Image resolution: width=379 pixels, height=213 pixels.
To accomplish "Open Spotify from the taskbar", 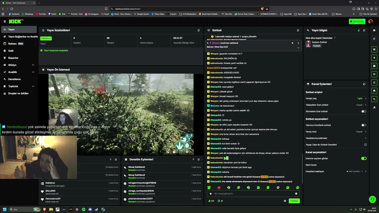I will tap(83, 209).
